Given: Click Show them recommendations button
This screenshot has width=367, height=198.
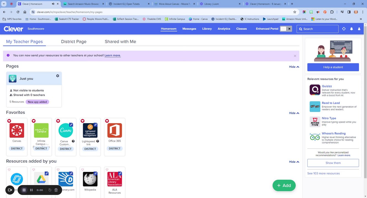Looking at the screenshot, I should click(x=333, y=163).
